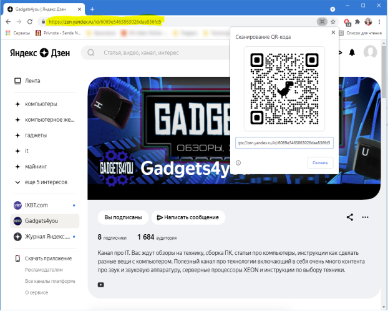The width and height of the screenshot is (388, 311).
Task: Open Gadgets4you channel in sidebar
Action: [x=45, y=221]
